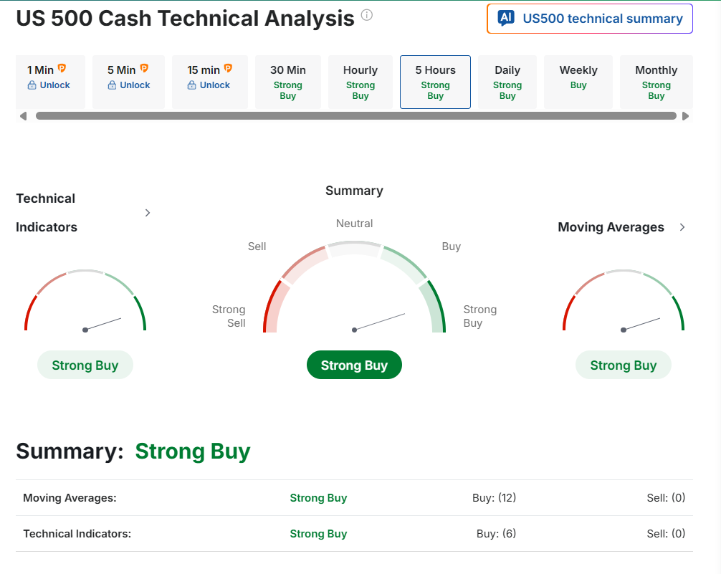Click the lock icon under 15 min
Screen dimensions: 721x574
click(x=191, y=85)
